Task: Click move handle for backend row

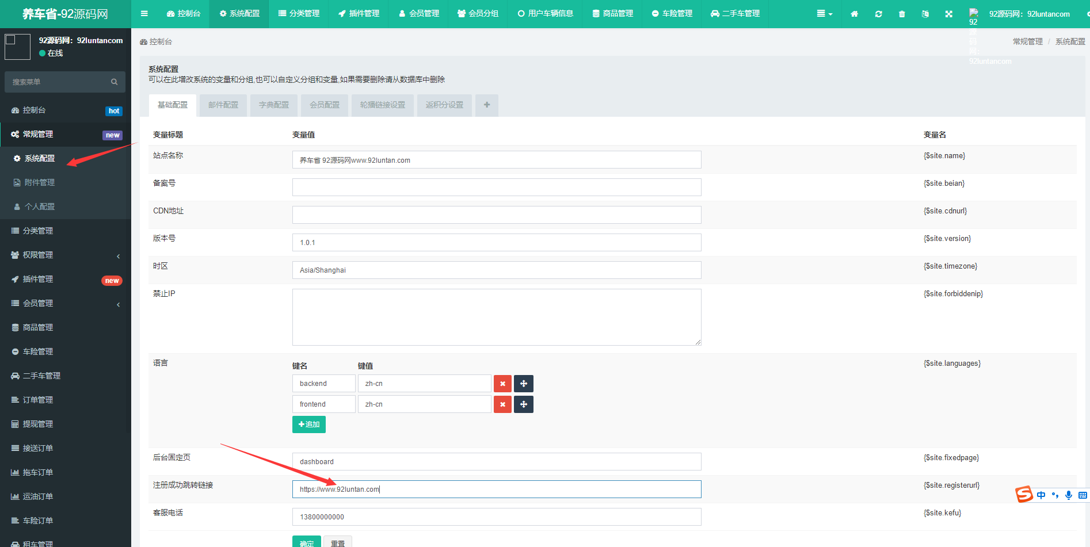Action: 524,384
